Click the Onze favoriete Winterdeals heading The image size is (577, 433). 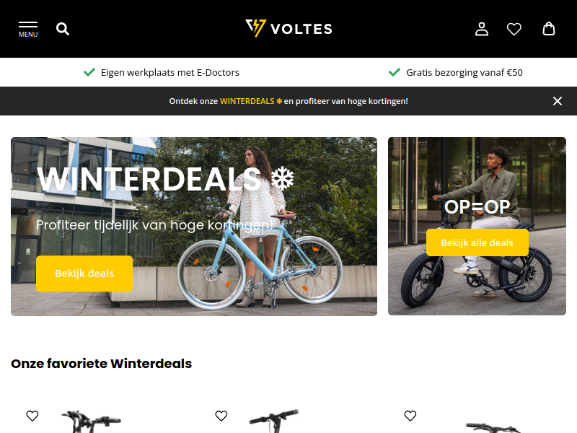tap(101, 364)
